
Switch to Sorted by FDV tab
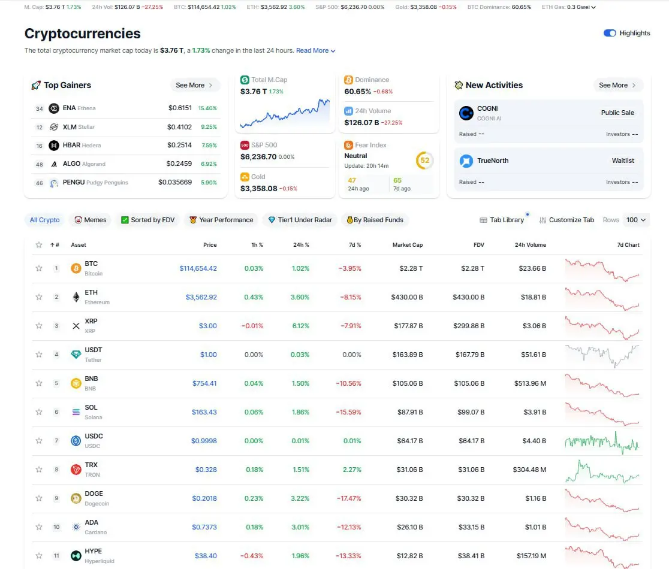(x=148, y=220)
